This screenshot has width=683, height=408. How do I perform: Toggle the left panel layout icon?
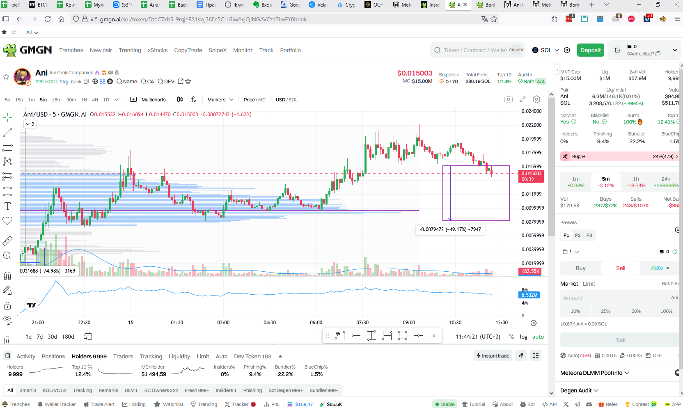[8, 356]
